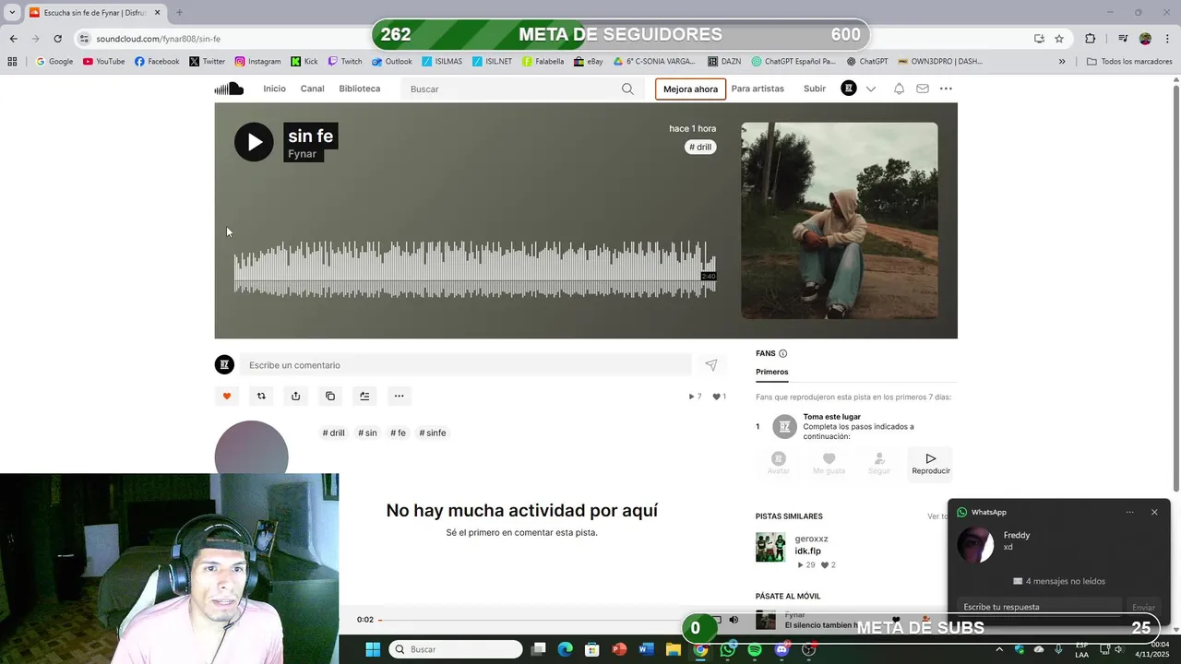Open the # drill tag beside upload time
This screenshot has width=1181, height=664.
(700, 147)
